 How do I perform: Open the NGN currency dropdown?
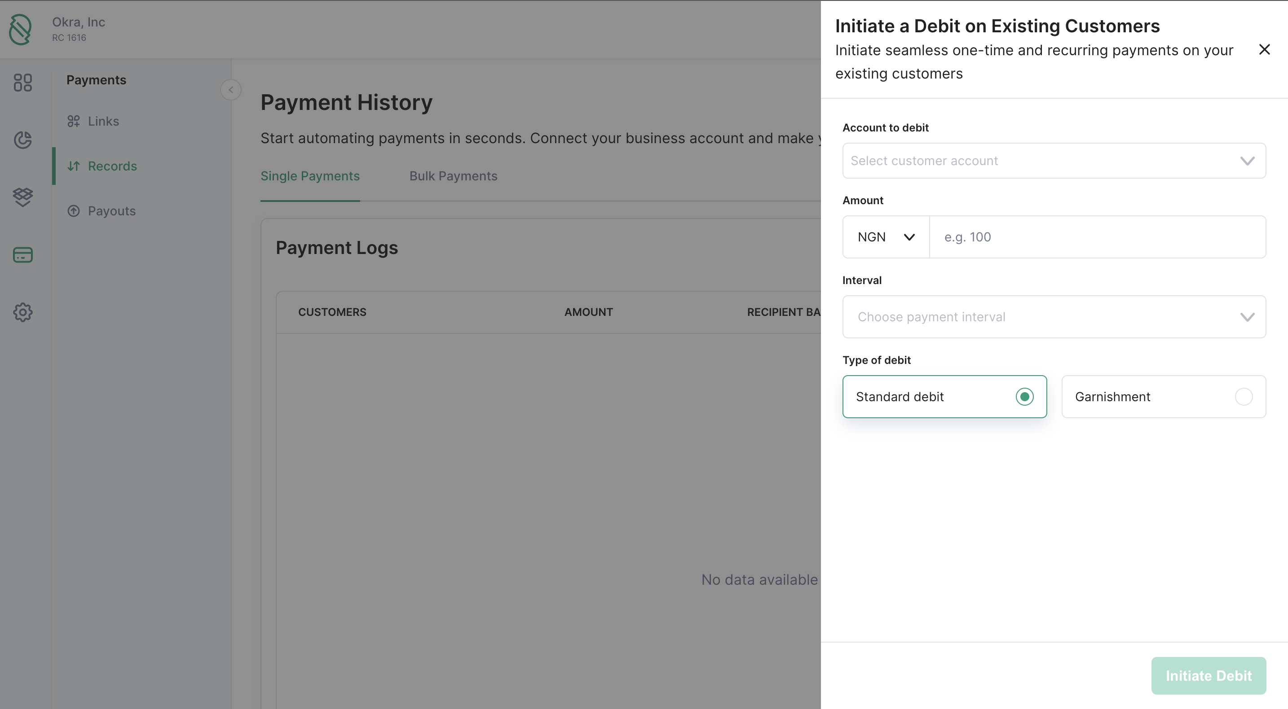886,237
